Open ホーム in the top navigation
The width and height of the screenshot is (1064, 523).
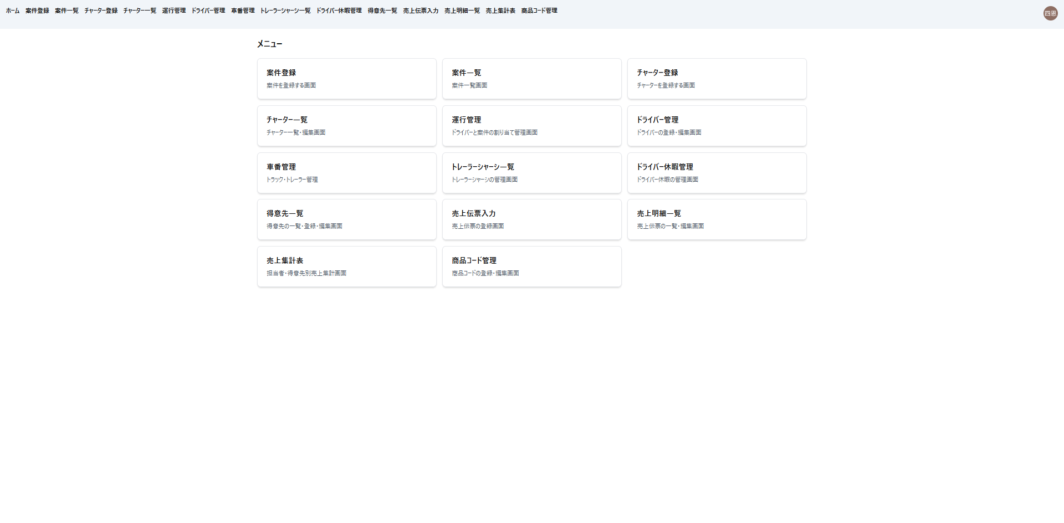pos(13,11)
